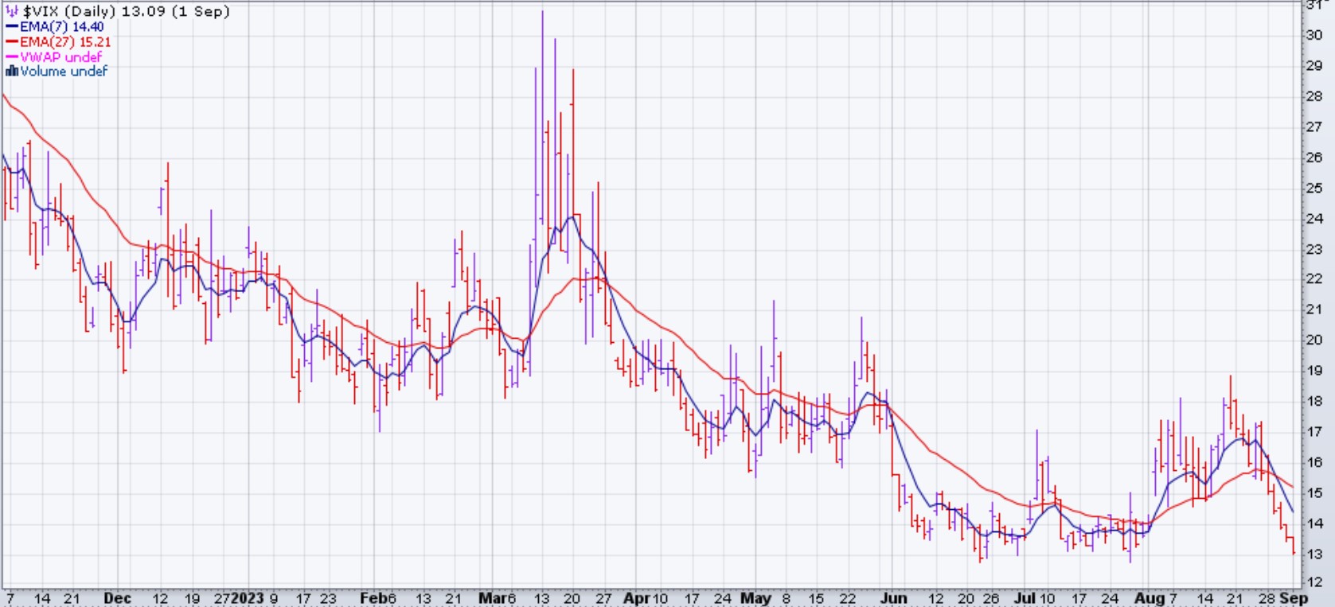Click the Volume bars icon in the legend
1335x607 pixels.
point(12,72)
